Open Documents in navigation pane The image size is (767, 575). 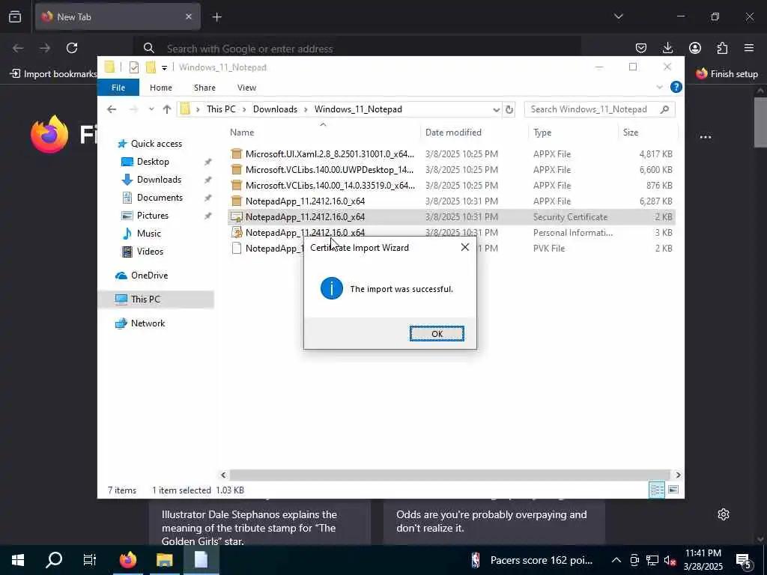pyautogui.click(x=160, y=198)
